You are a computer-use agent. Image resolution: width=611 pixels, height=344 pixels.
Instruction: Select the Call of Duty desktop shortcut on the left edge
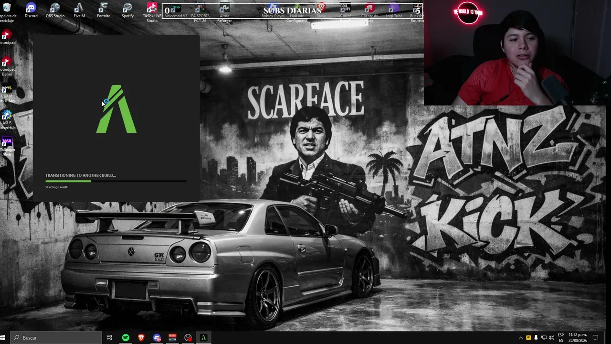[x=7, y=94]
